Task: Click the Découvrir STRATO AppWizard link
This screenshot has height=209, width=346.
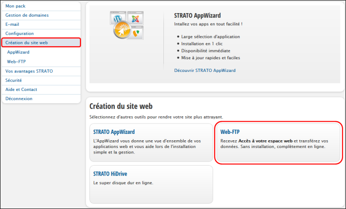Action: pos(205,71)
